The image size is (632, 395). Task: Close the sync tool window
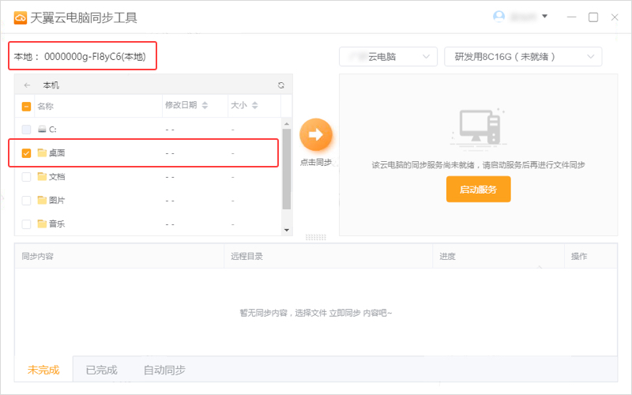tap(615, 17)
